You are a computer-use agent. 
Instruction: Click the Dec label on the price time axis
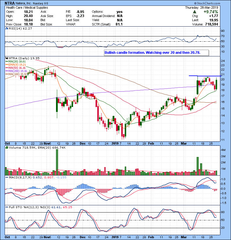(x=83, y=143)
